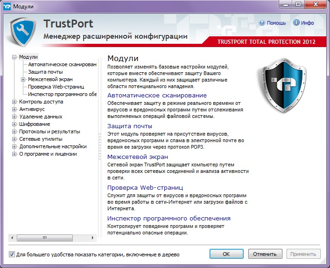Open the Автоматическое сканирование heading link
The width and height of the screenshot is (330, 268).
(157, 96)
